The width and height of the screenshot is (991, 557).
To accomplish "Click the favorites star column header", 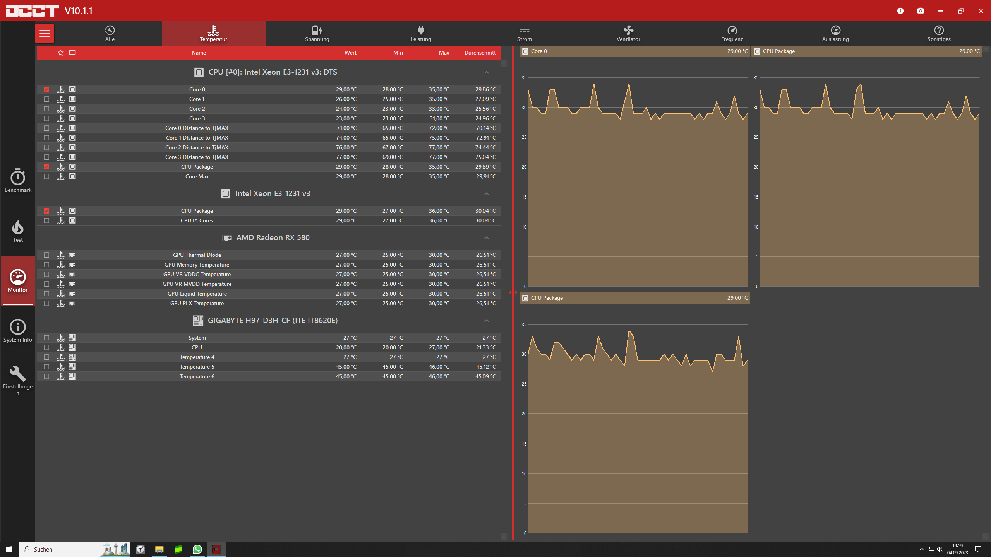I will tap(60, 53).
